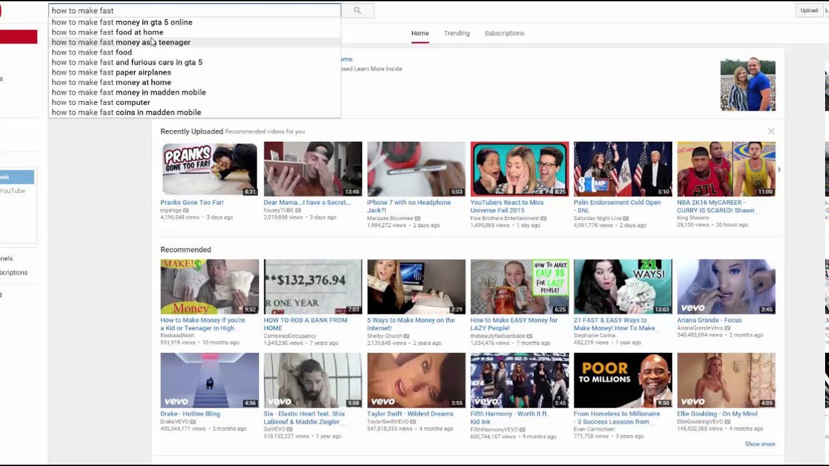Click the couple photo banner thumbnail
The width and height of the screenshot is (829, 466).
747,85
